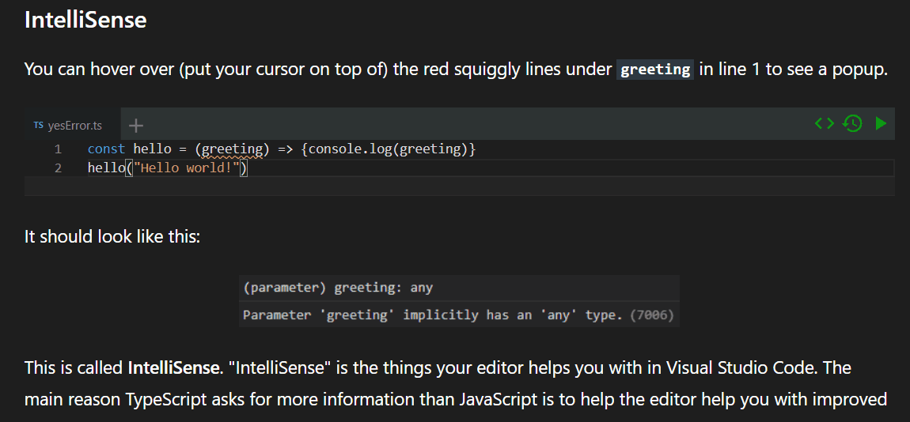Click line number 1 in the gutter
This screenshot has height=422, width=910.
[x=58, y=149]
